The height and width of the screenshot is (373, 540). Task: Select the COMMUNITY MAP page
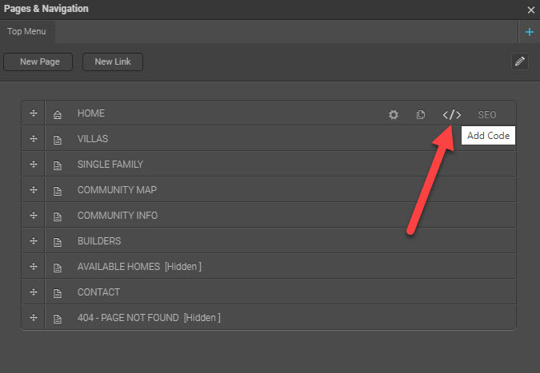click(117, 190)
